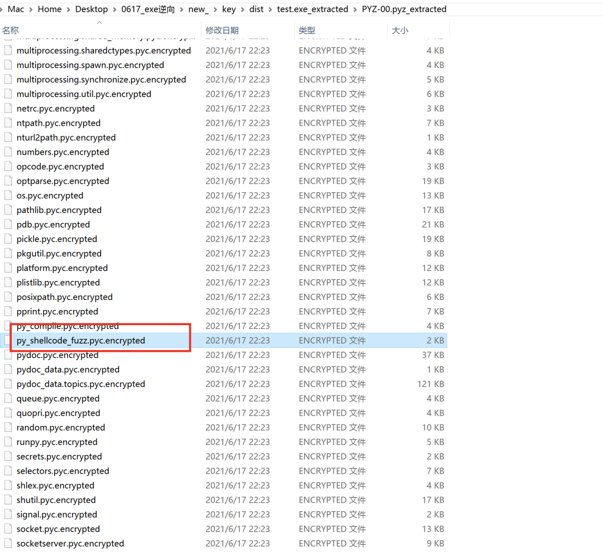Go to the key folder in breadcrumb

(229, 9)
